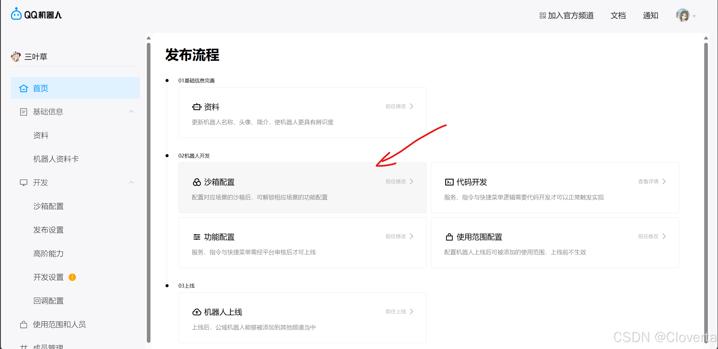Screen dimensions: 718x349
Task: Click the 机器人上线 cloud upload icon
Action: pos(197,312)
